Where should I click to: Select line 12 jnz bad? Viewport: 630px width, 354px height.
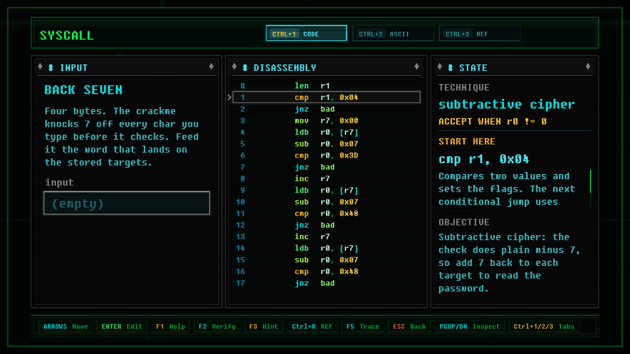pos(326,225)
